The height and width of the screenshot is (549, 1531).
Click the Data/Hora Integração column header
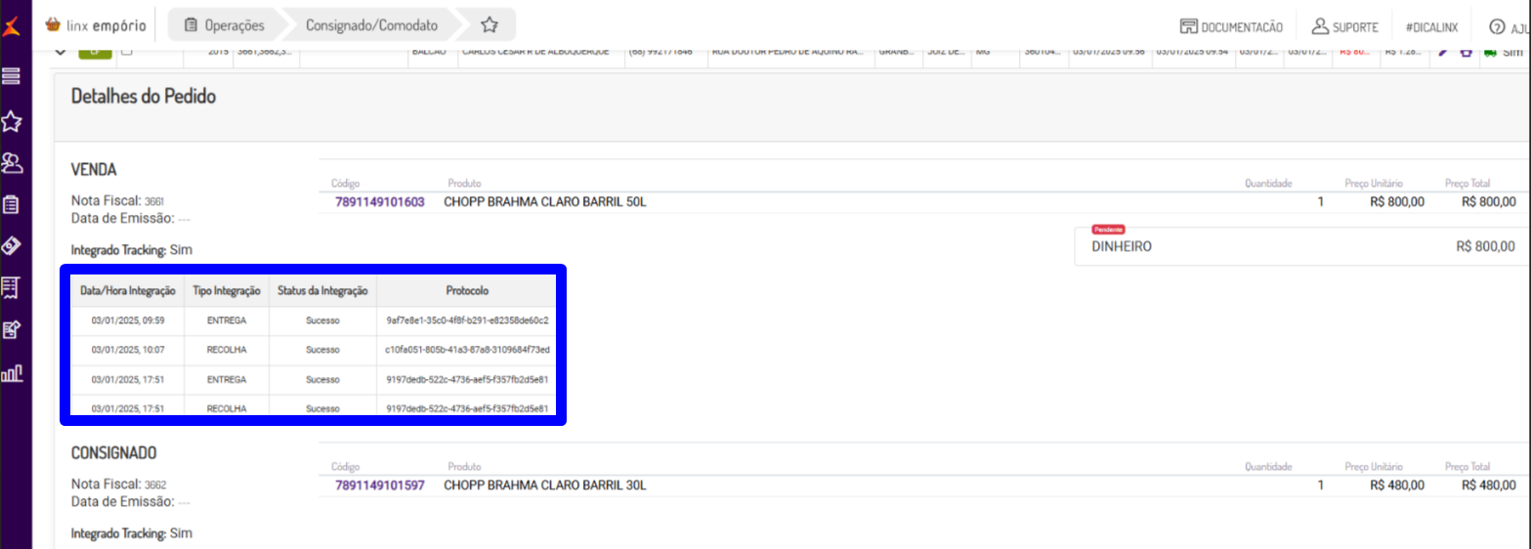tap(127, 291)
